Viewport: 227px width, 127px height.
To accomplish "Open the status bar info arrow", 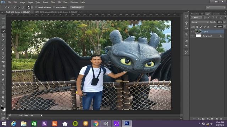I will point(41,115).
